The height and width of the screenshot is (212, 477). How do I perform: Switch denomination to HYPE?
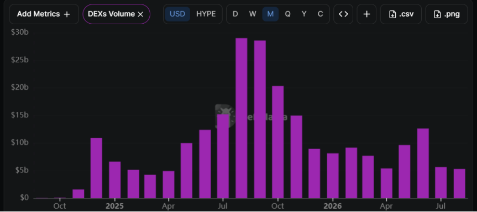point(206,14)
